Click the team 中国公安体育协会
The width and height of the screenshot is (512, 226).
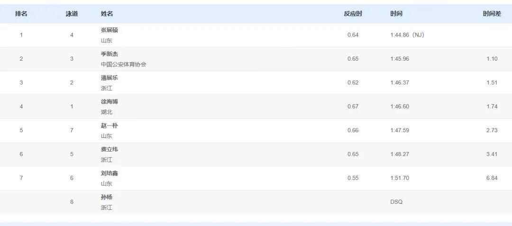[x=123, y=64]
